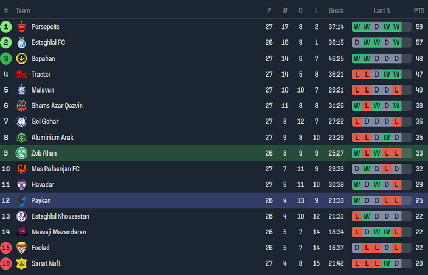Click the Zob Ahan green crest
428x275 pixels.
pos(22,153)
